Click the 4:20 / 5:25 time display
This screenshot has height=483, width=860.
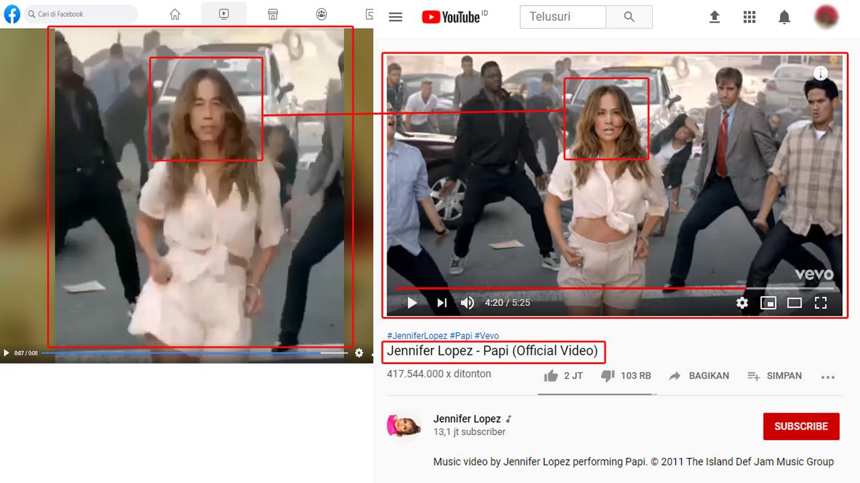[x=507, y=303]
